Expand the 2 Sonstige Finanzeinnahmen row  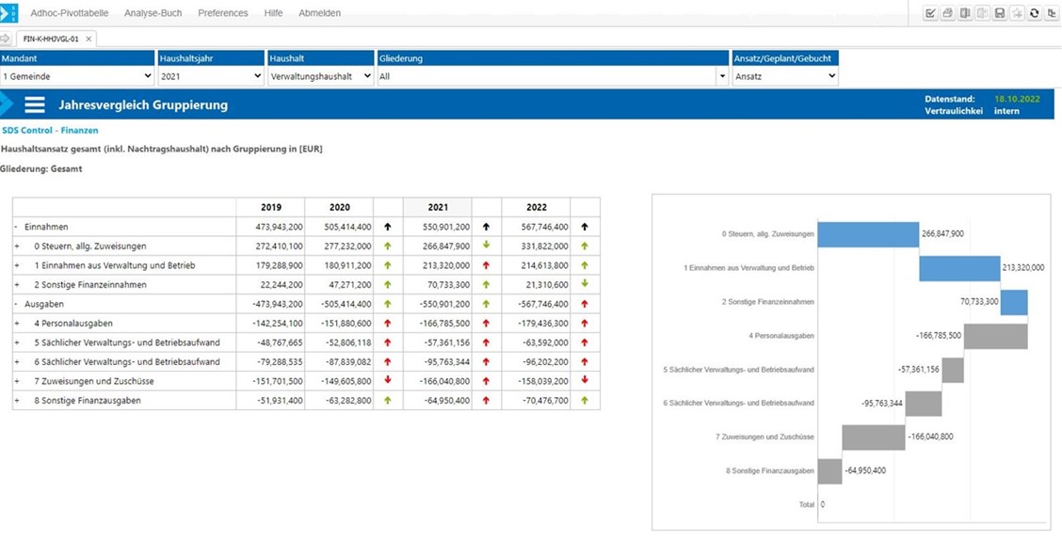[x=17, y=285]
